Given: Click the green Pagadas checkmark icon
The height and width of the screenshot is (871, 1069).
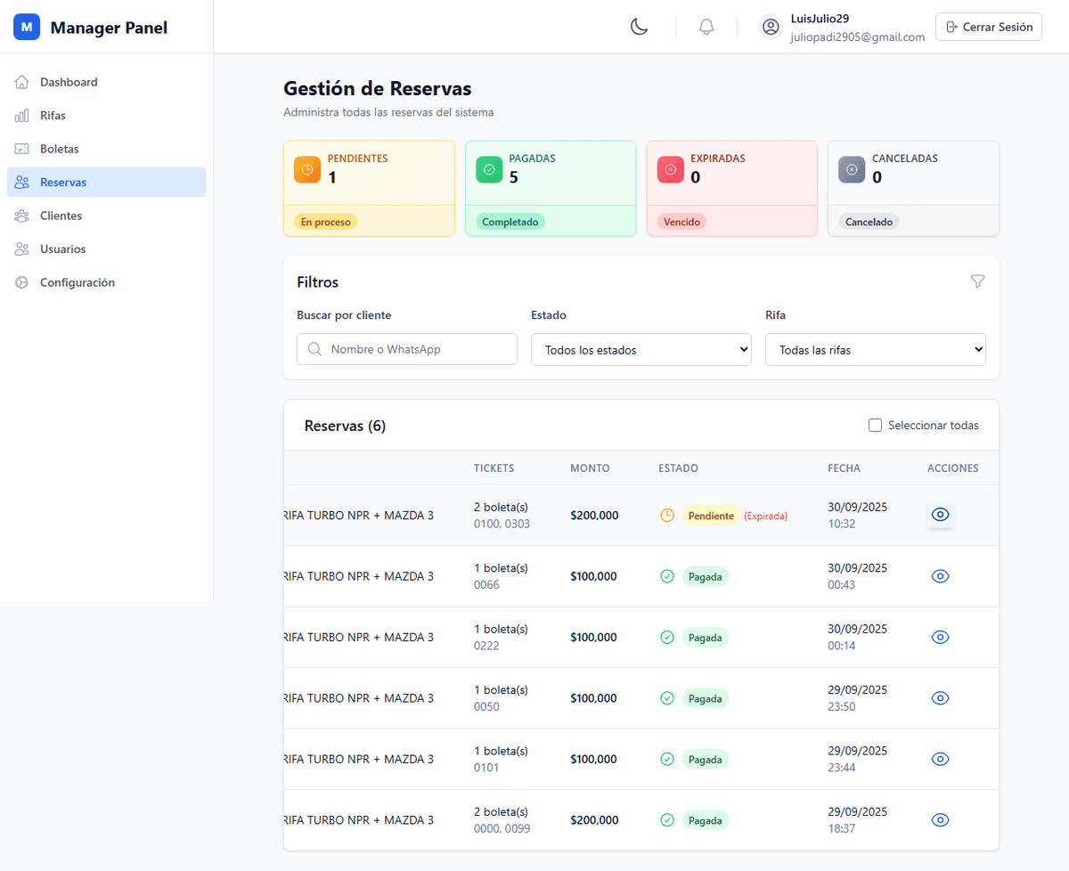Looking at the screenshot, I should (x=489, y=169).
